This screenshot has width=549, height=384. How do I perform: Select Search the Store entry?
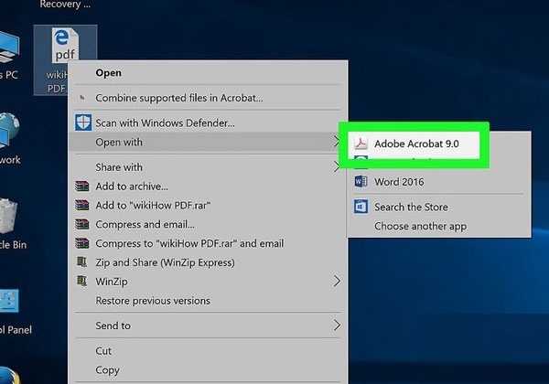click(x=411, y=208)
